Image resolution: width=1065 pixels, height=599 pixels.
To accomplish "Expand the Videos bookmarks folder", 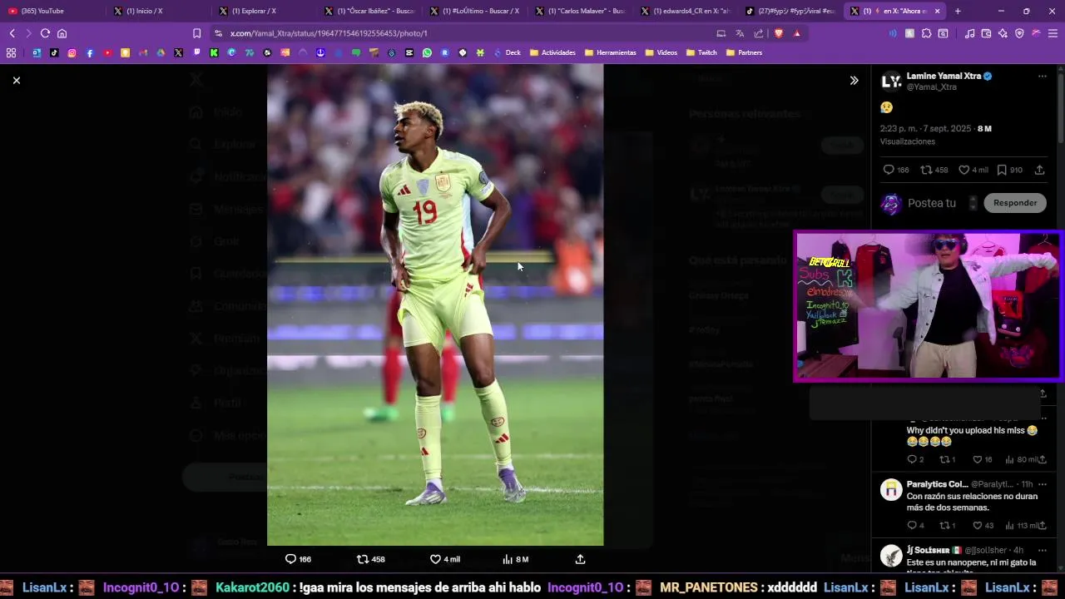I will click(661, 52).
